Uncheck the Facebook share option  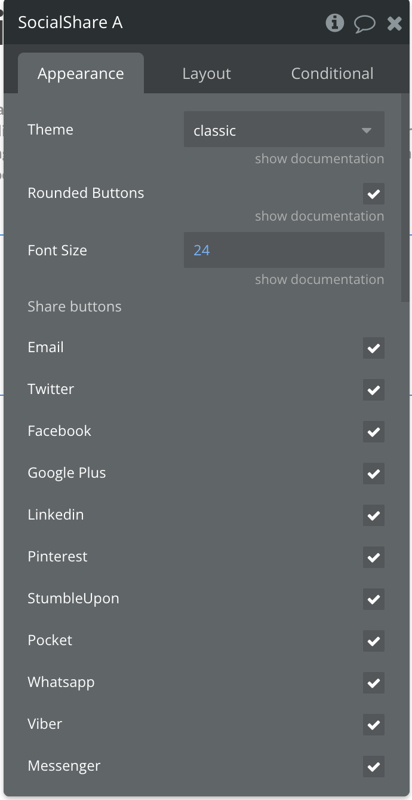[x=374, y=432]
